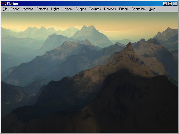
Task: Open the Textures menu
Action: pyautogui.click(x=95, y=9)
